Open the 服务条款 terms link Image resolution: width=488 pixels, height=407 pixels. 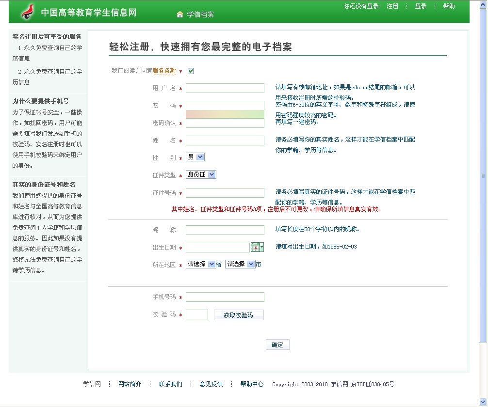(x=164, y=71)
